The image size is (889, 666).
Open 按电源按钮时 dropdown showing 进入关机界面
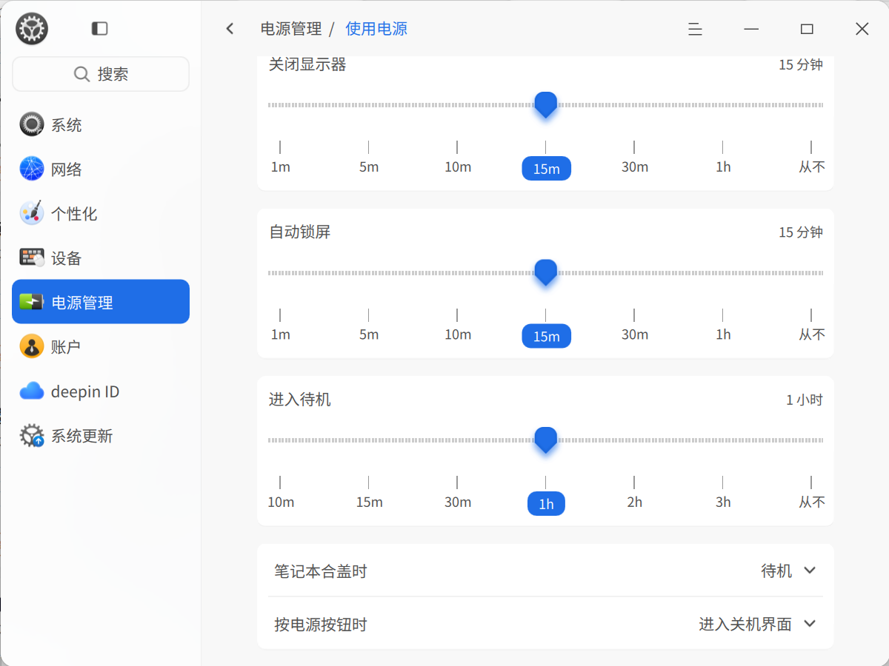click(x=757, y=624)
